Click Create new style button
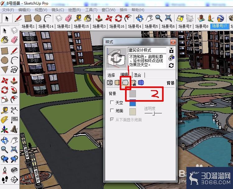The height and width of the screenshot is (189, 233). (171, 58)
